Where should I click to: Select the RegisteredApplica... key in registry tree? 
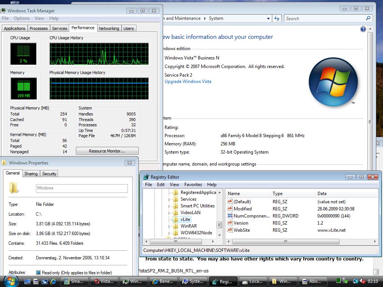[x=198, y=192]
